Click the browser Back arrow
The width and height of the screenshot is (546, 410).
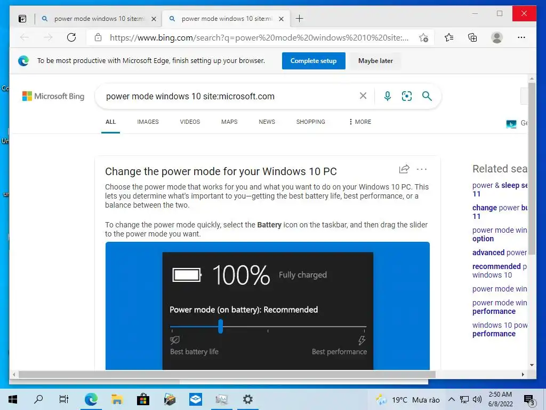coord(25,37)
